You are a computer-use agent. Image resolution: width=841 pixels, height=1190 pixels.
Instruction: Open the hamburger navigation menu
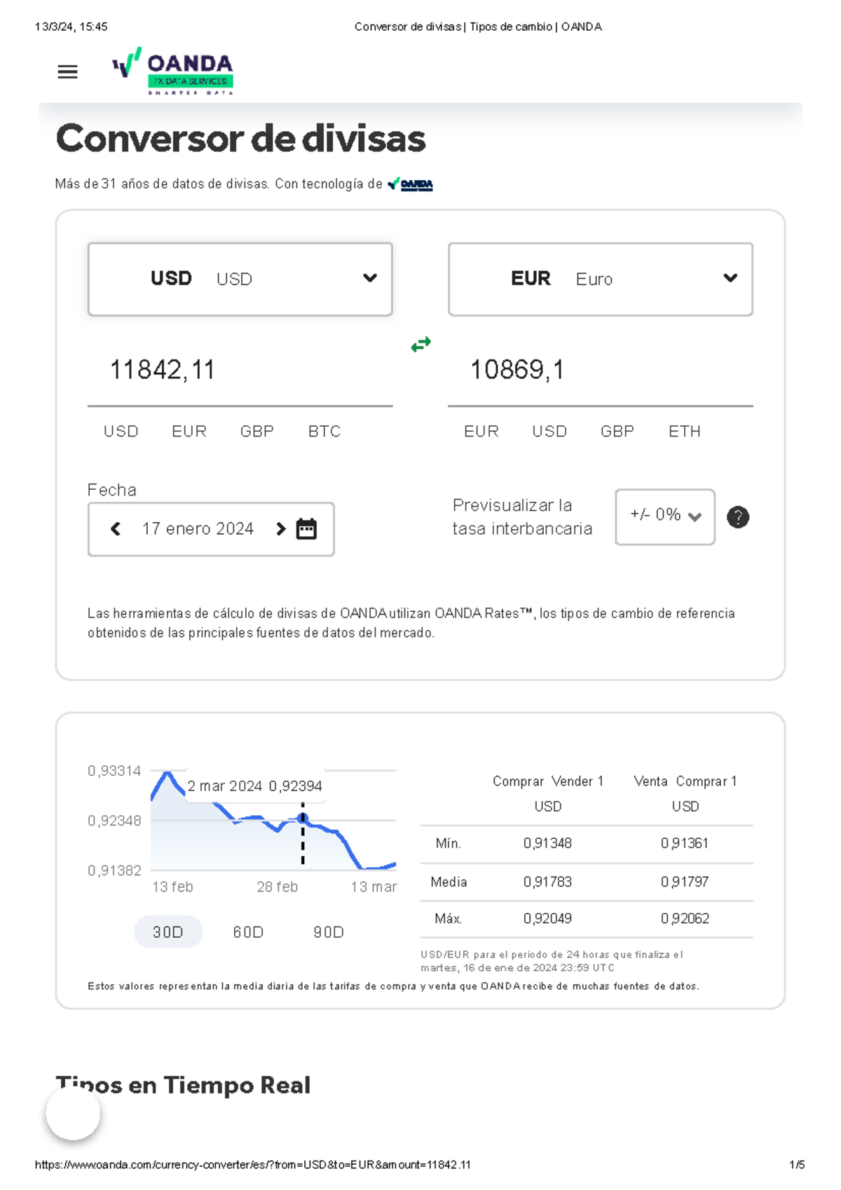pyautogui.click(x=67, y=71)
